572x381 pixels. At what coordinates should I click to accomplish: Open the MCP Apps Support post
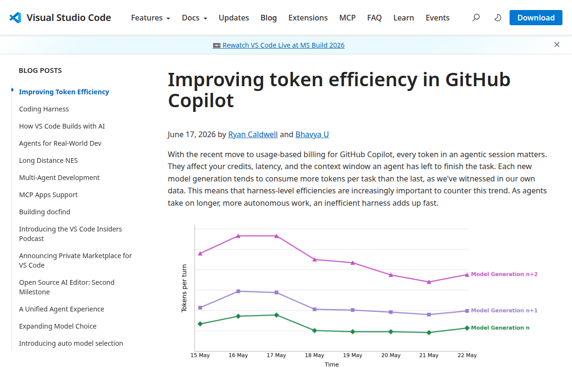pos(48,195)
